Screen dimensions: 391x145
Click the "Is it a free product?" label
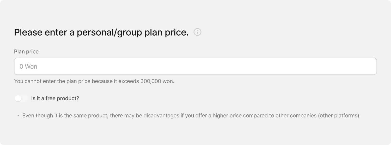[x=55, y=98]
